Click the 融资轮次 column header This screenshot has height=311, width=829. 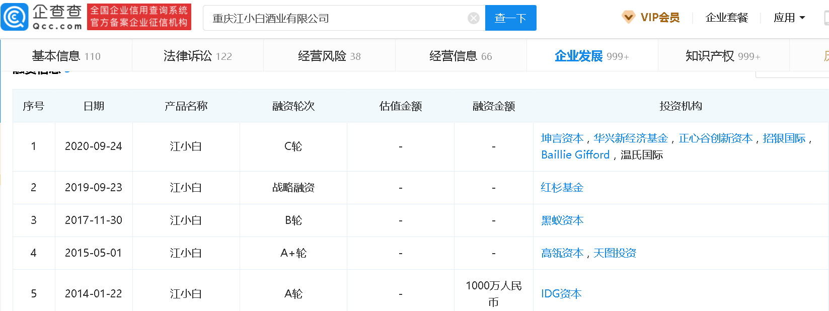pyautogui.click(x=293, y=106)
